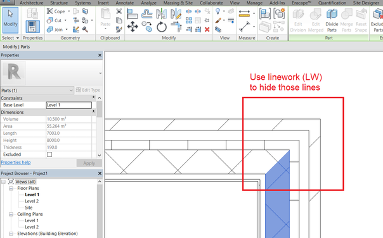Click the Create Assembly icon
This screenshot has height=238, width=383.
point(265,14)
